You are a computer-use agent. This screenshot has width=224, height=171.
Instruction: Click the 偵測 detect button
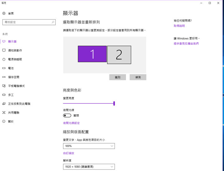tap(138, 77)
